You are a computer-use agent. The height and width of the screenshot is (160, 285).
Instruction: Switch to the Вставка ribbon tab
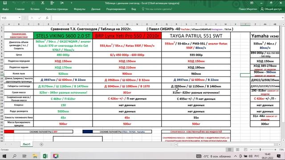point(35,9)
